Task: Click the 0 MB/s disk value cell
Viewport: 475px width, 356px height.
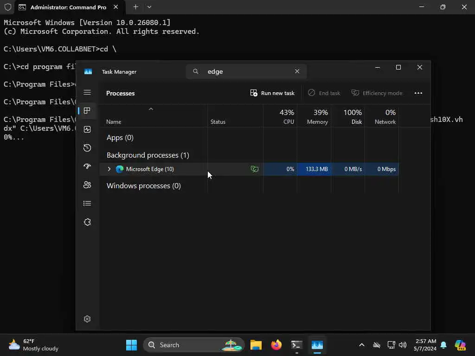Action: (x=348, y=169)
